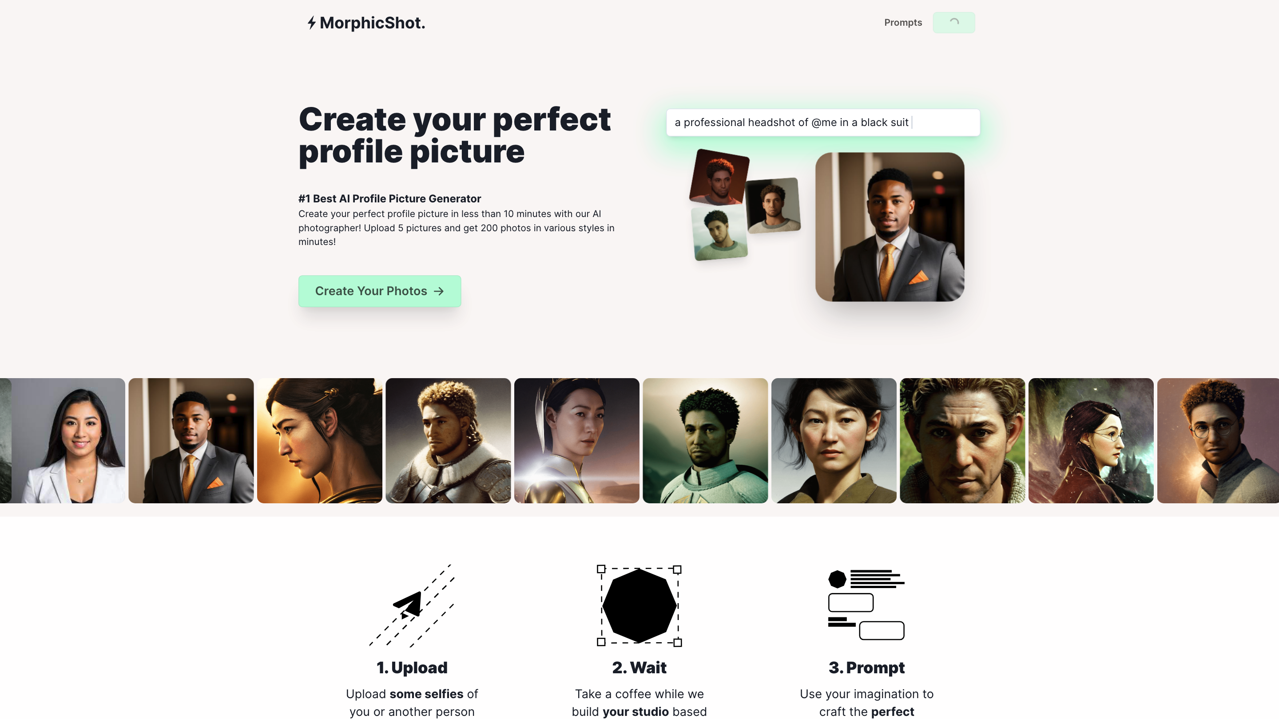Click the red-background selfie thumbnail
The height and width of the screenshot is (719, 1279).
click(x=719, y=177)
